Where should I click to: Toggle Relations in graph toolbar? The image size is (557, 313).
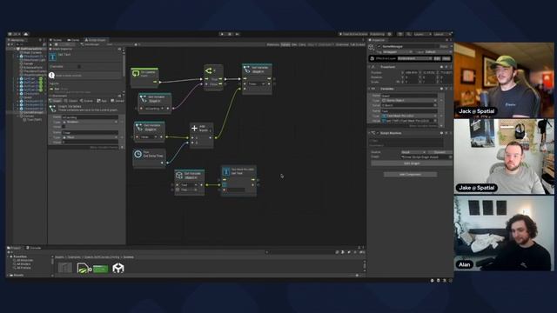tap(272, 44)
